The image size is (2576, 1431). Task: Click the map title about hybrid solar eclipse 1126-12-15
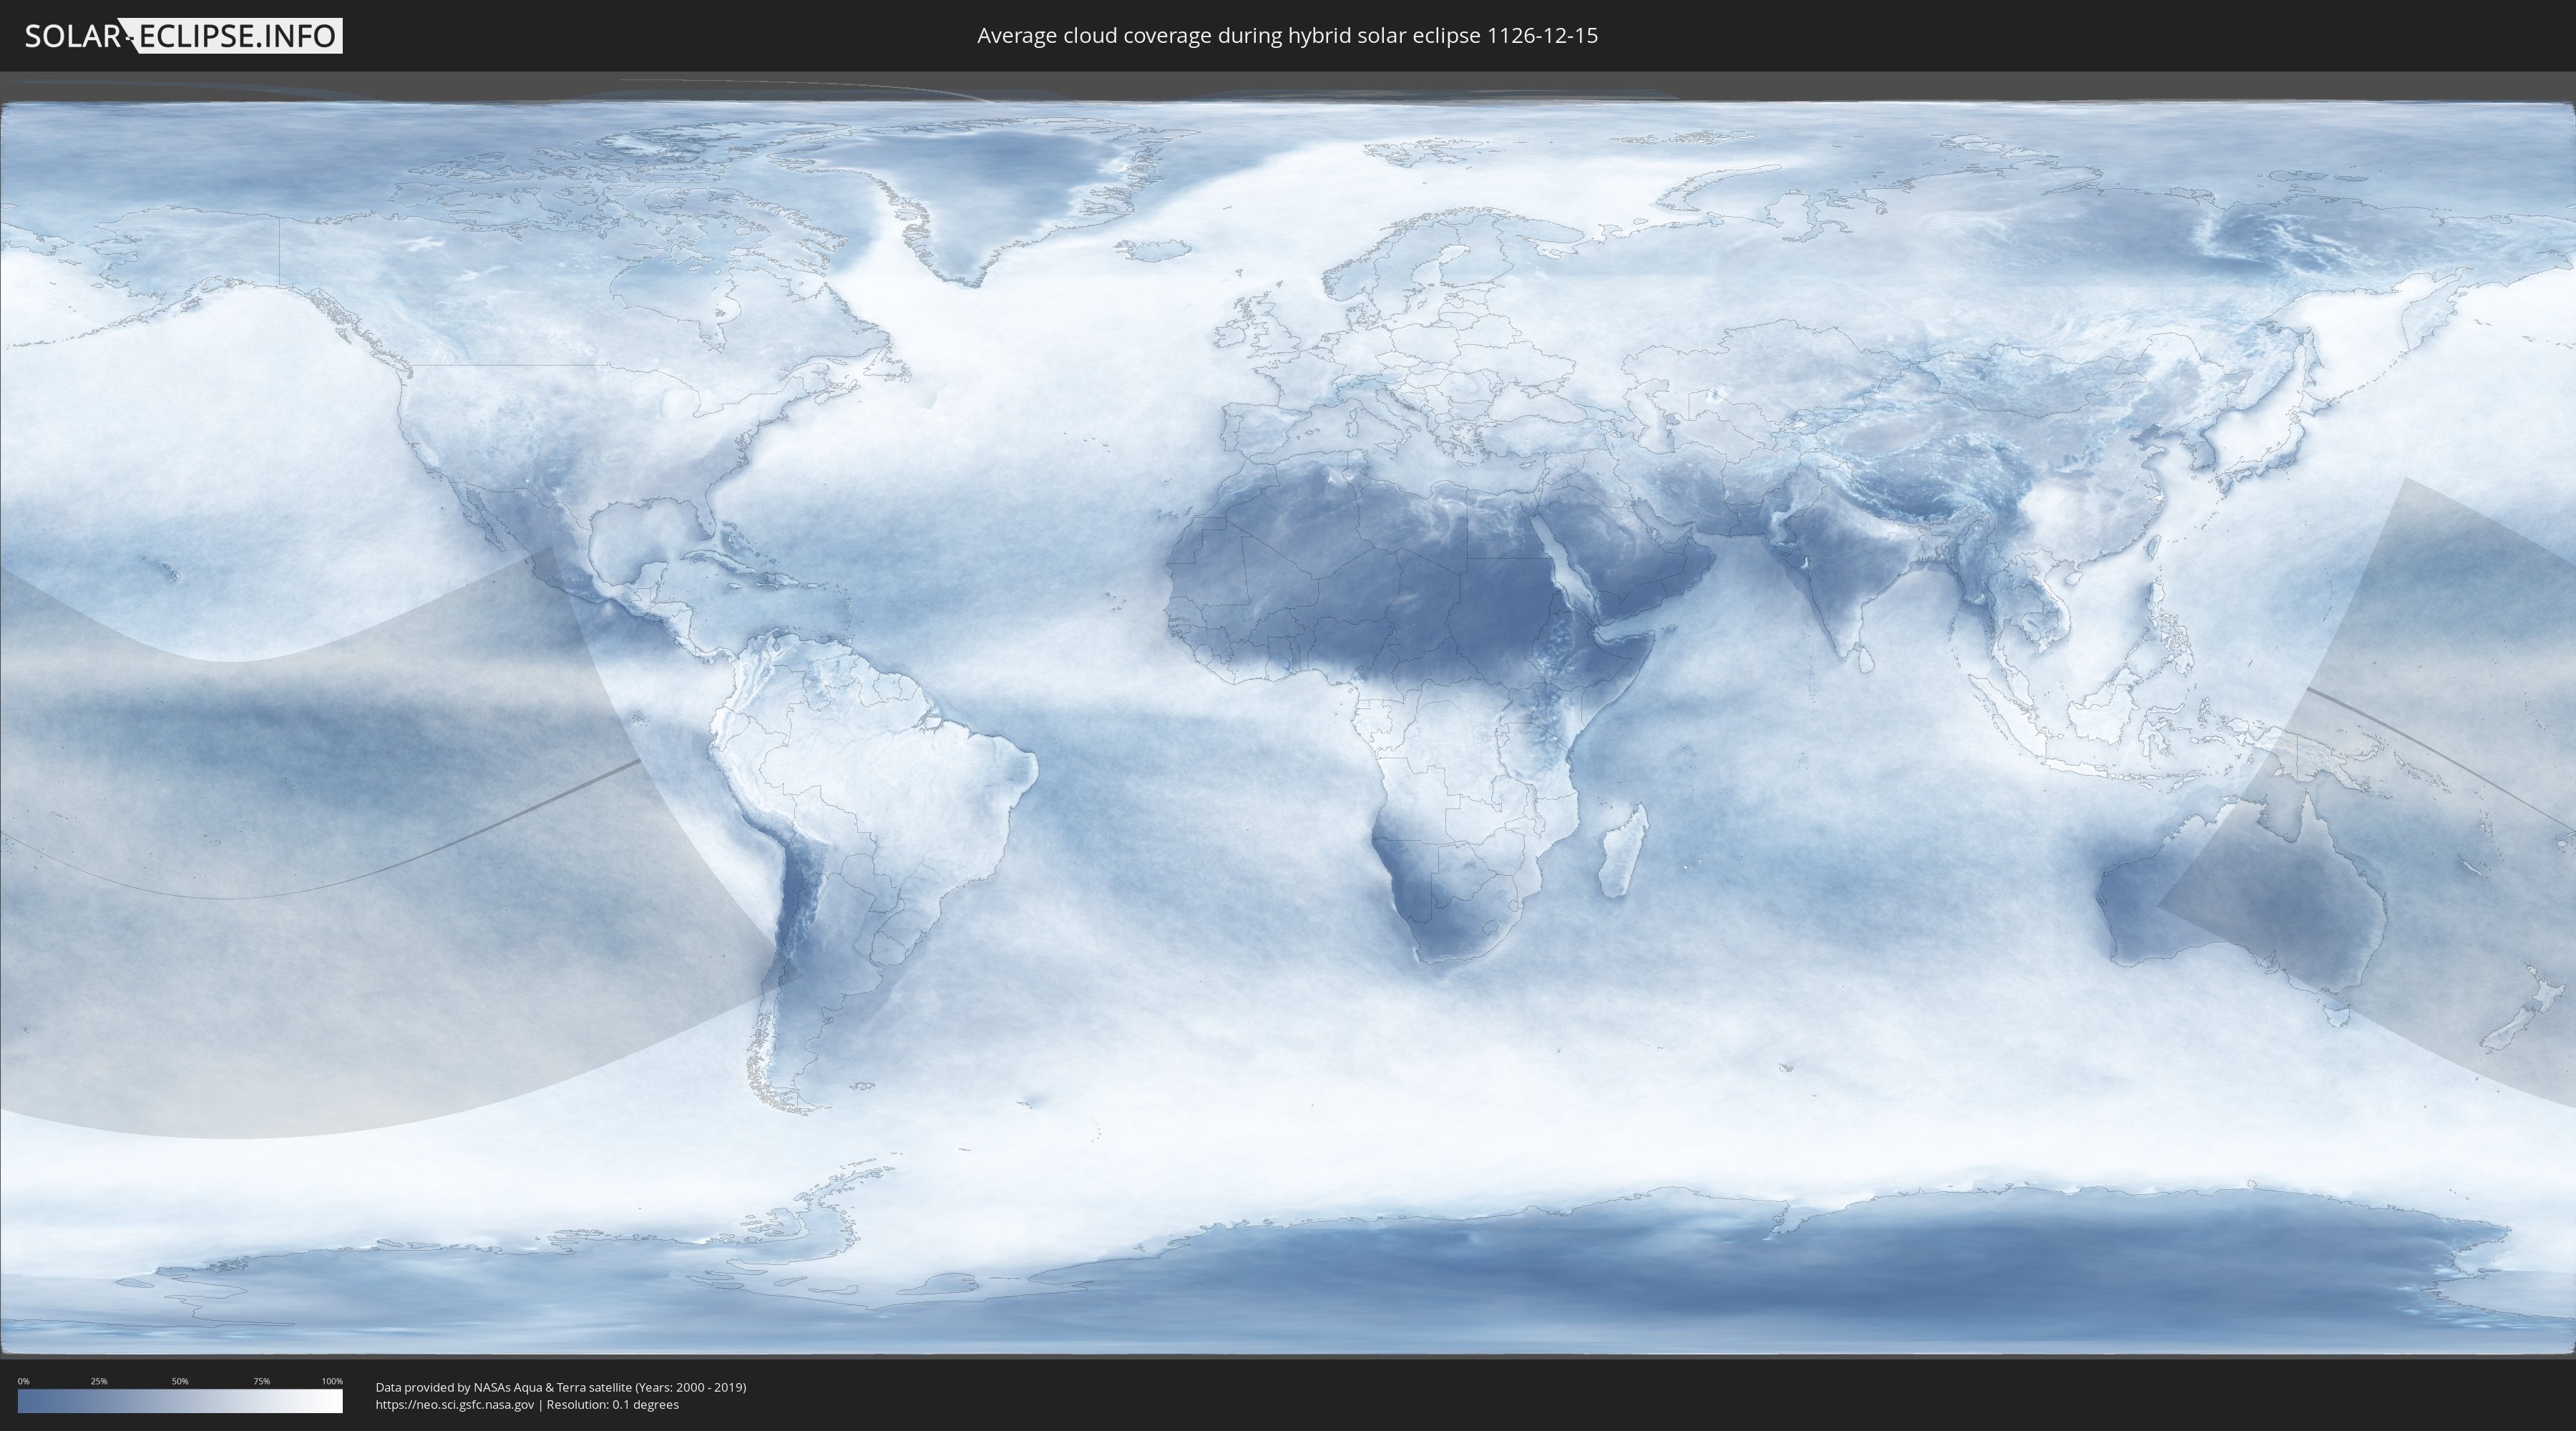(x=1287, y=36)
